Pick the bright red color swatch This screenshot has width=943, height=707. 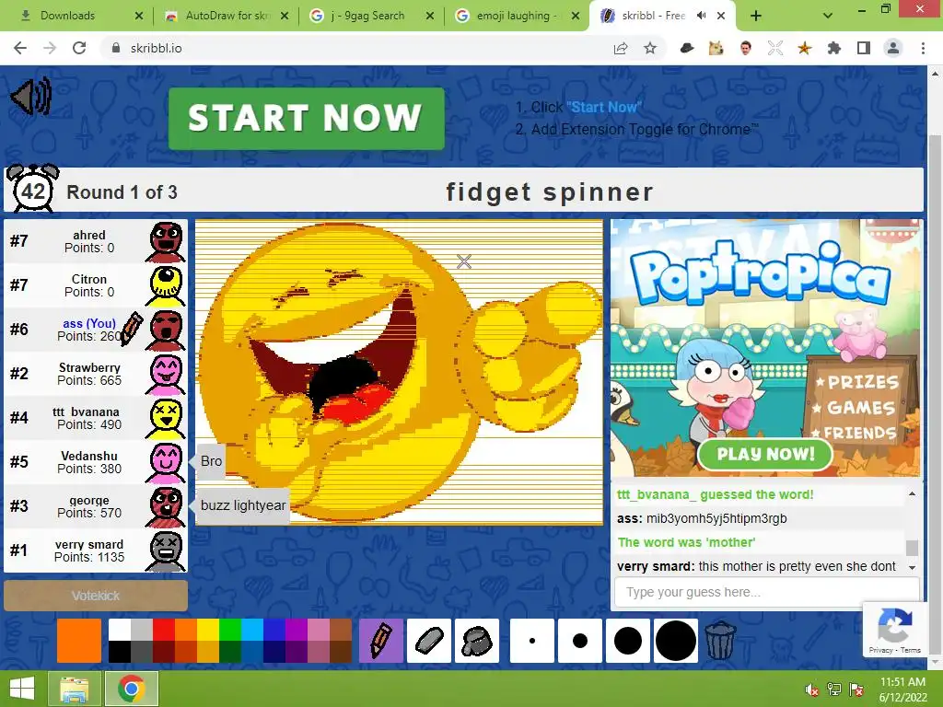pyautogui.click(x=164, y=630)
